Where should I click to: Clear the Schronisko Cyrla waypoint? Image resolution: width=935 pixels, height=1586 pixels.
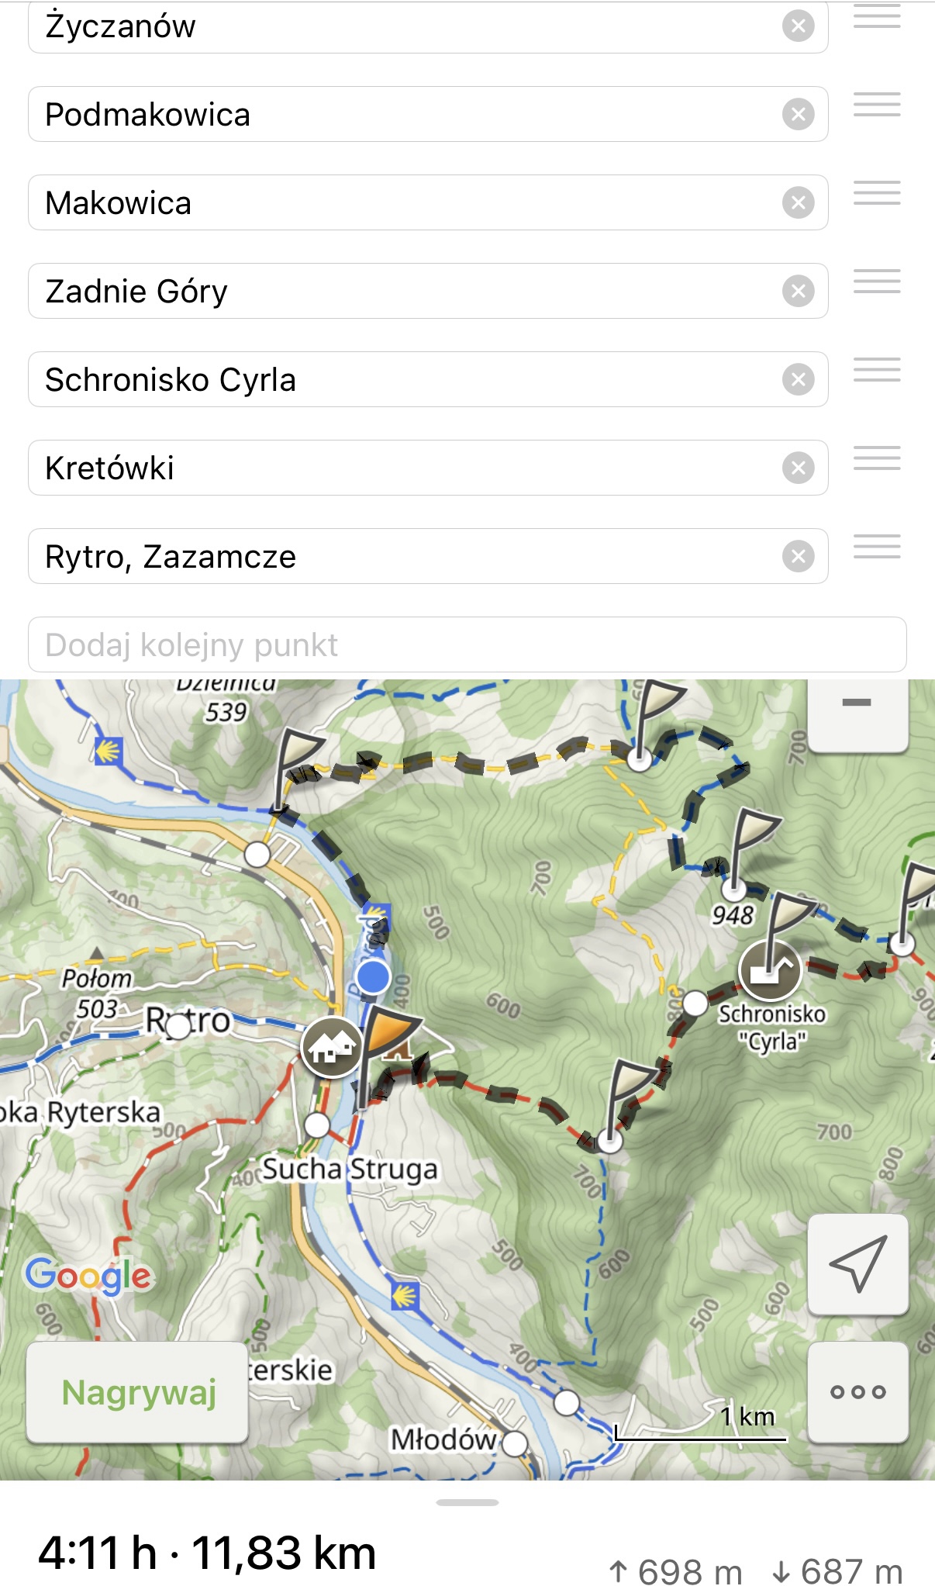point(798,380)
